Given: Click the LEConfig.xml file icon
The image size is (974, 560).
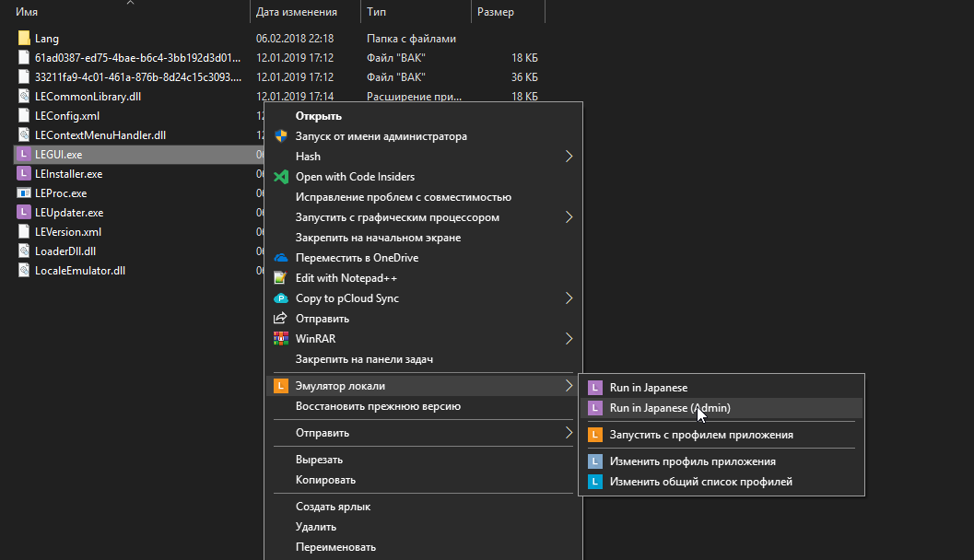Looking at the screenshot, I should pos(24,115).
